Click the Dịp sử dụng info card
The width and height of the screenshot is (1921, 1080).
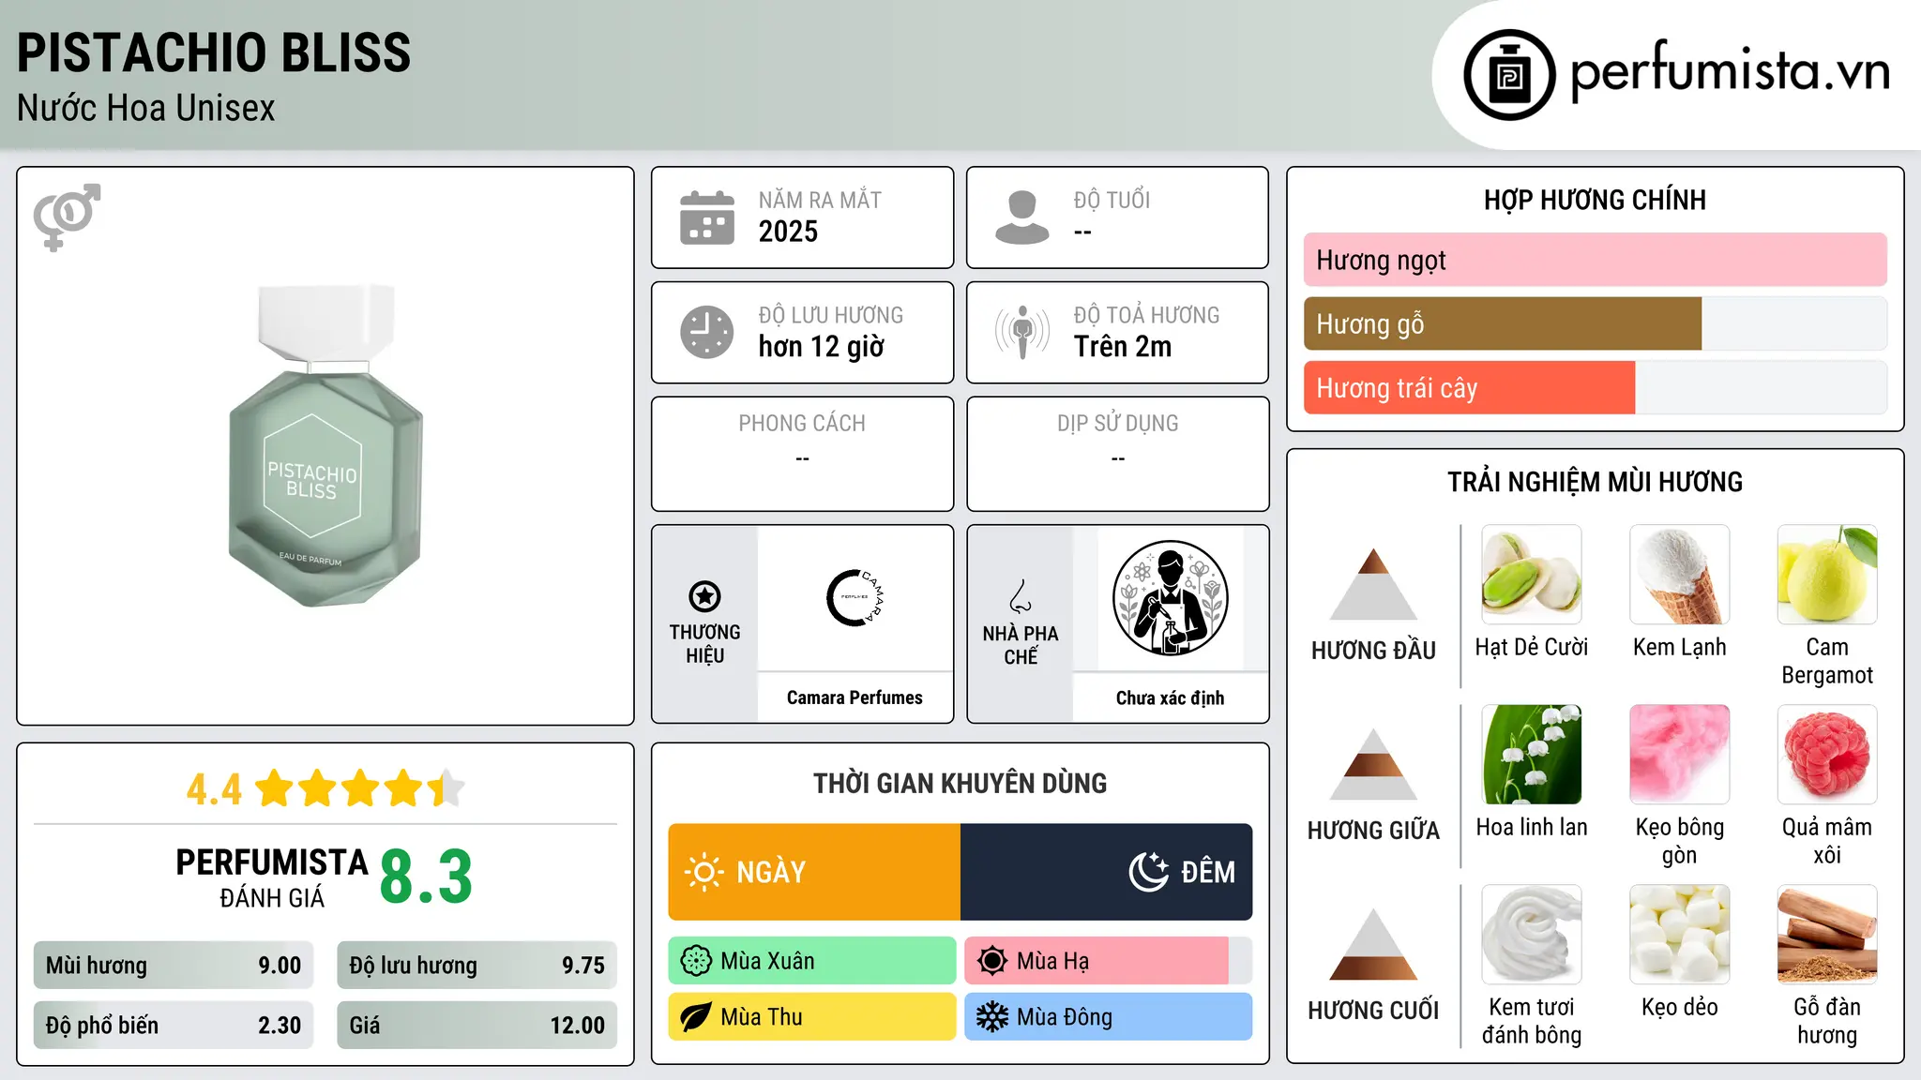[x=1118, y=454]
